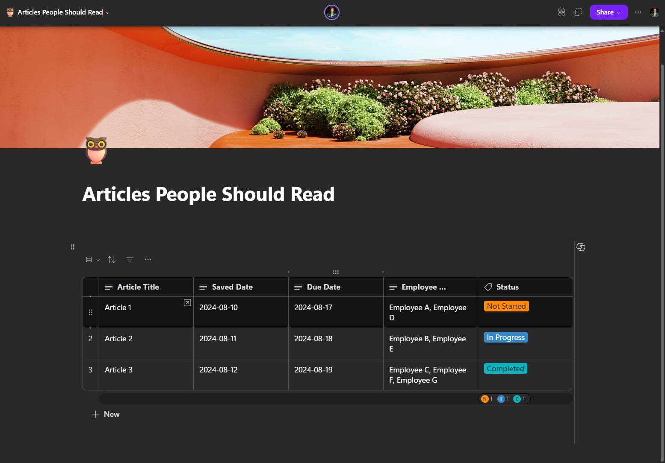Click the cover image banner
This screenshot has width=665, height=463.
click(329, 87)
